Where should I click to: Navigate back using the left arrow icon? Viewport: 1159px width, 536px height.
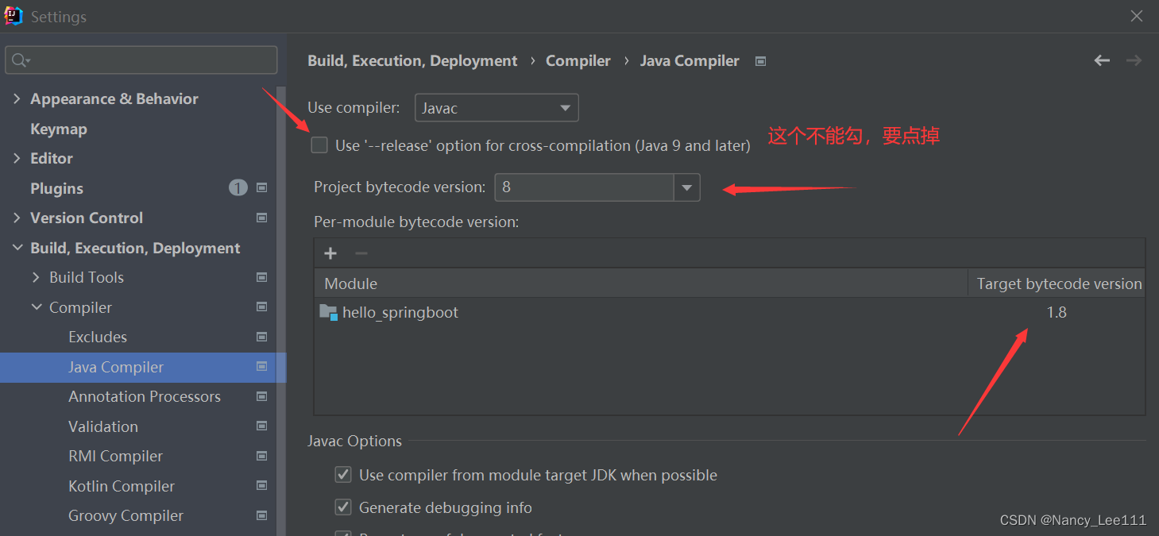1101,60
